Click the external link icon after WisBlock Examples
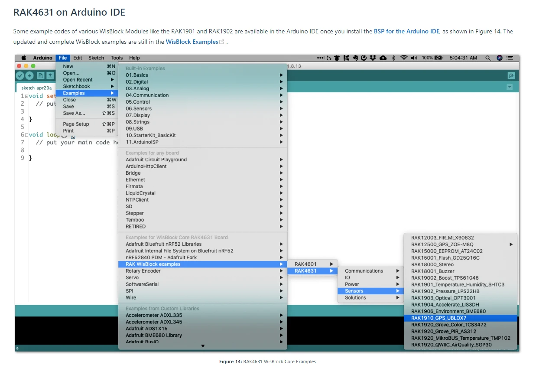The image size is (536, 378). click(222, 42)
